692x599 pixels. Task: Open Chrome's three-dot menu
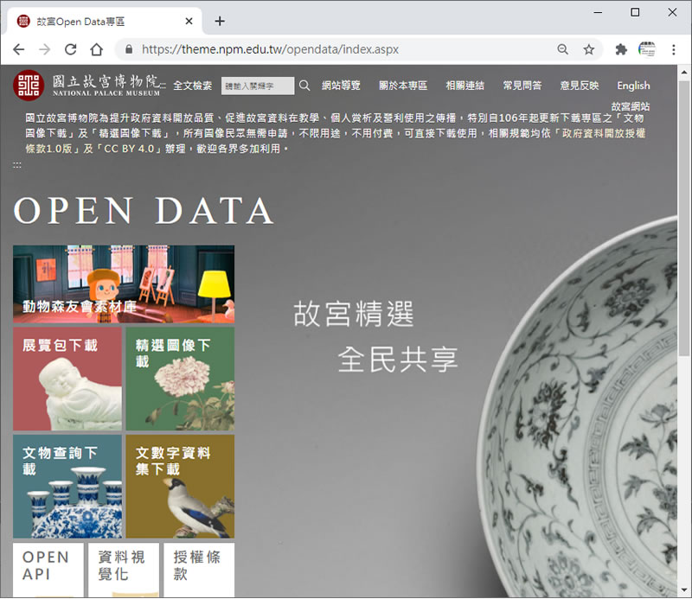pos(673,49)
